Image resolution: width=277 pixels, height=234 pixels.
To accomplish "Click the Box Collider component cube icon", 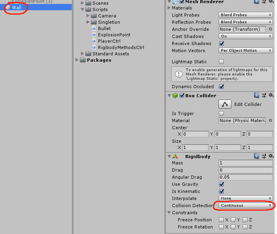I will click(x=175, y=96).
